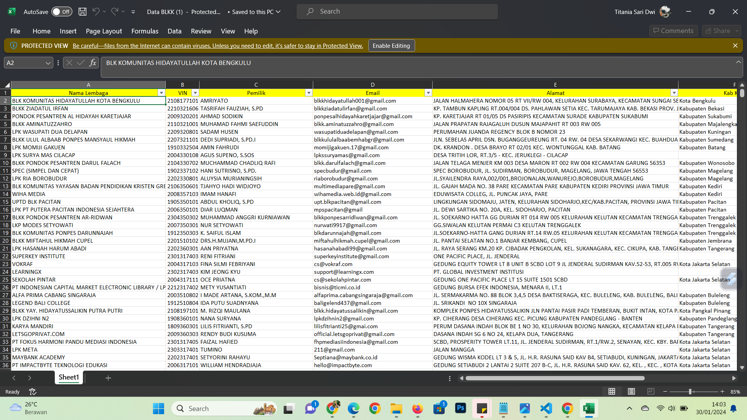Click the New sheet plus icon
Viewport: 747px width, 420px height.
(108, 378)
